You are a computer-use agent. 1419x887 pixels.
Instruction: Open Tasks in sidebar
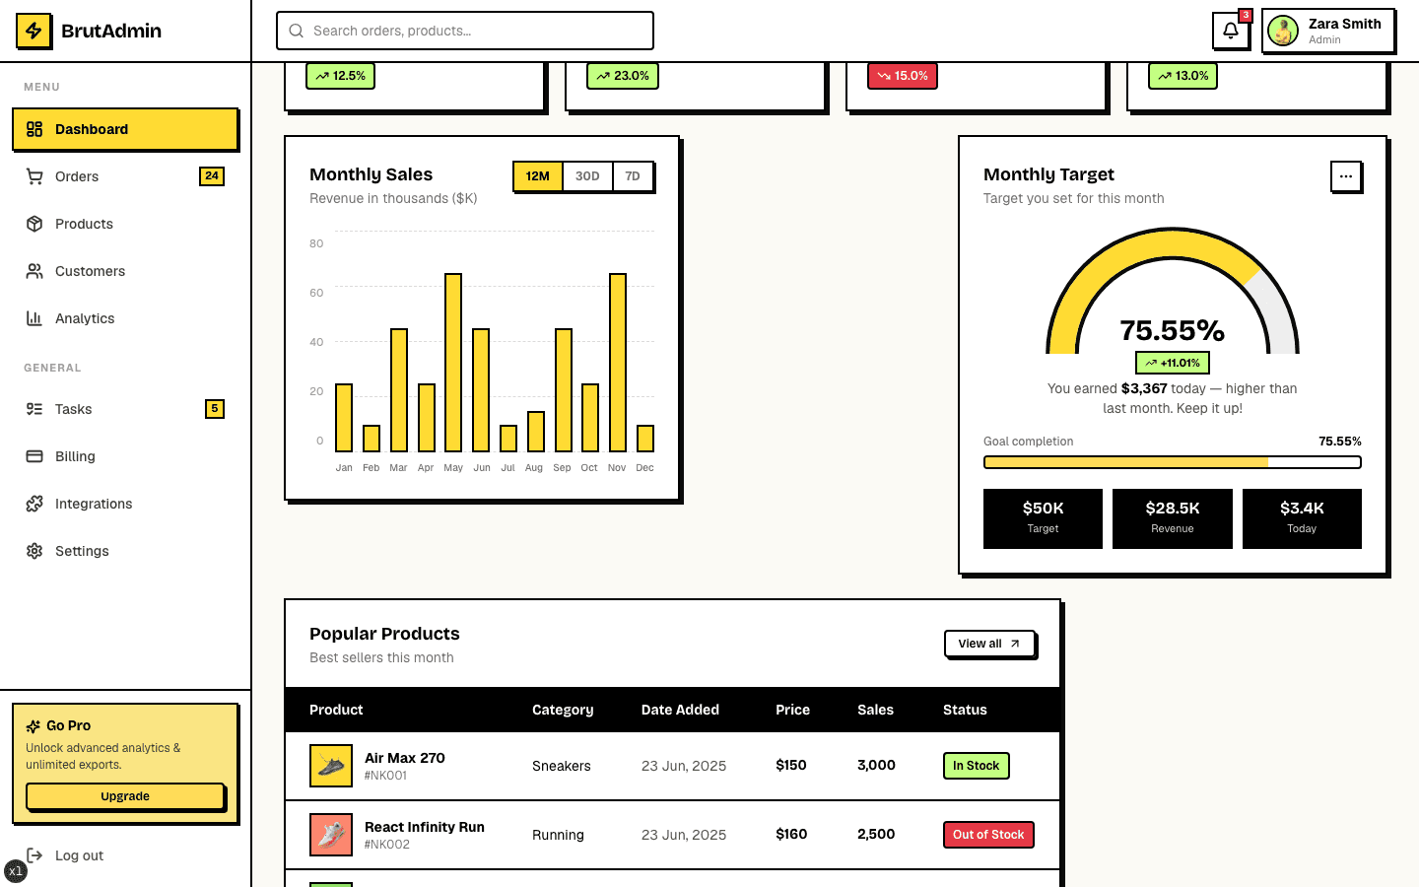click(x=125, y=409)
